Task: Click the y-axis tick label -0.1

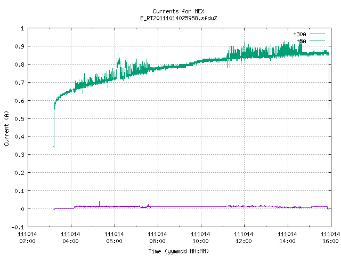Action: [18, 227]
